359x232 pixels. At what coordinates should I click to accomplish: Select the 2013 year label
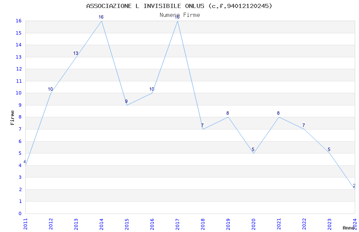pyautogui.click(x=76, y=224)
